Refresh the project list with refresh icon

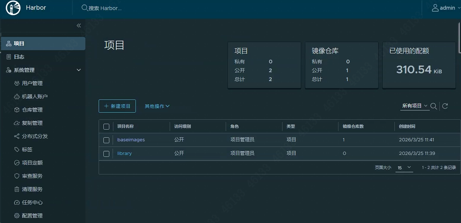click(x=445, y=106)
